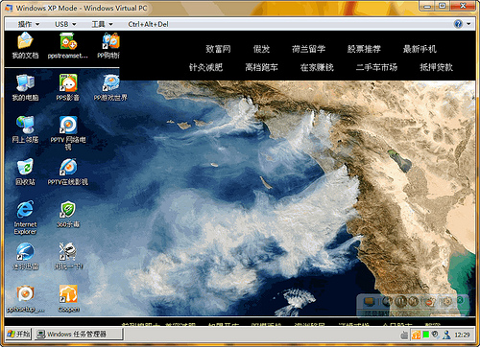The height and width of the screenshot is (347, 480).
Task: Click the tray icon left of messenger icon
Action: pos(436,335)
